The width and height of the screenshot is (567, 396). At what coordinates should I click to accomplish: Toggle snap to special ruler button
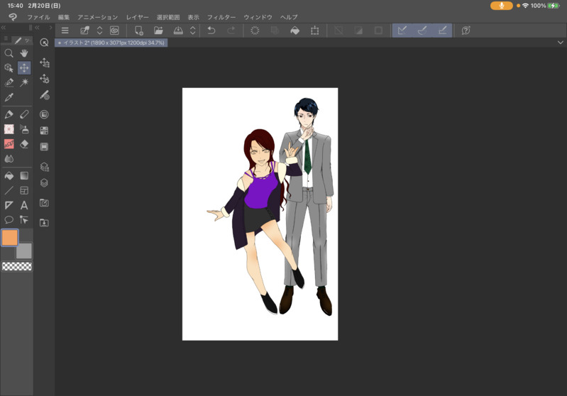[422, 31]
